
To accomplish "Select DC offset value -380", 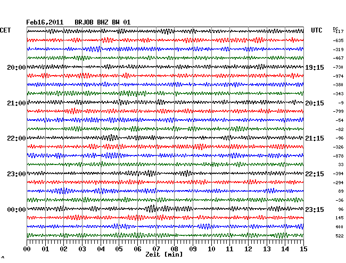I will click(338, 85).
